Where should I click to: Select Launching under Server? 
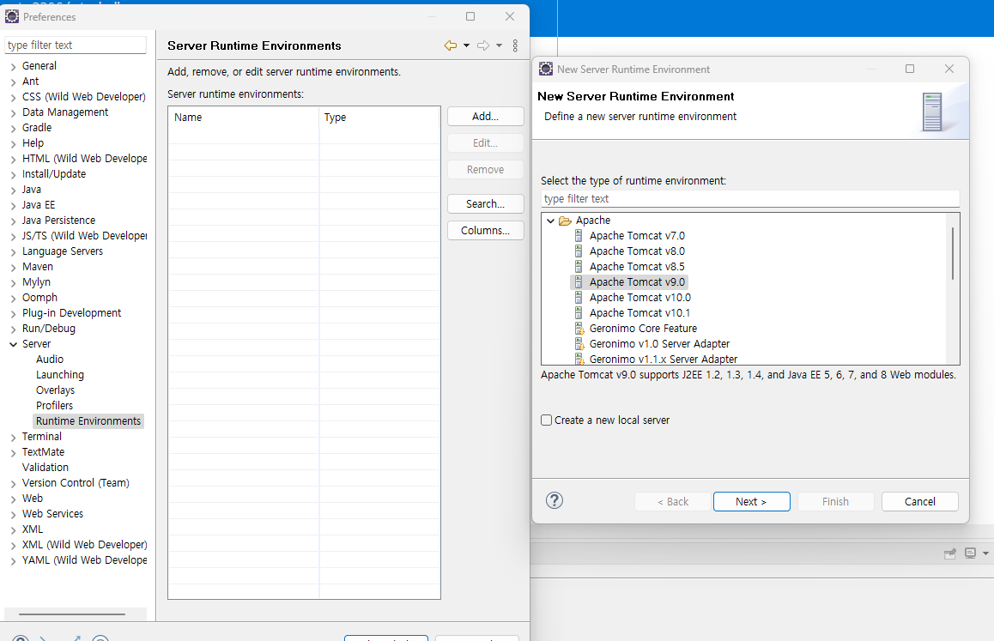(59, 375)
